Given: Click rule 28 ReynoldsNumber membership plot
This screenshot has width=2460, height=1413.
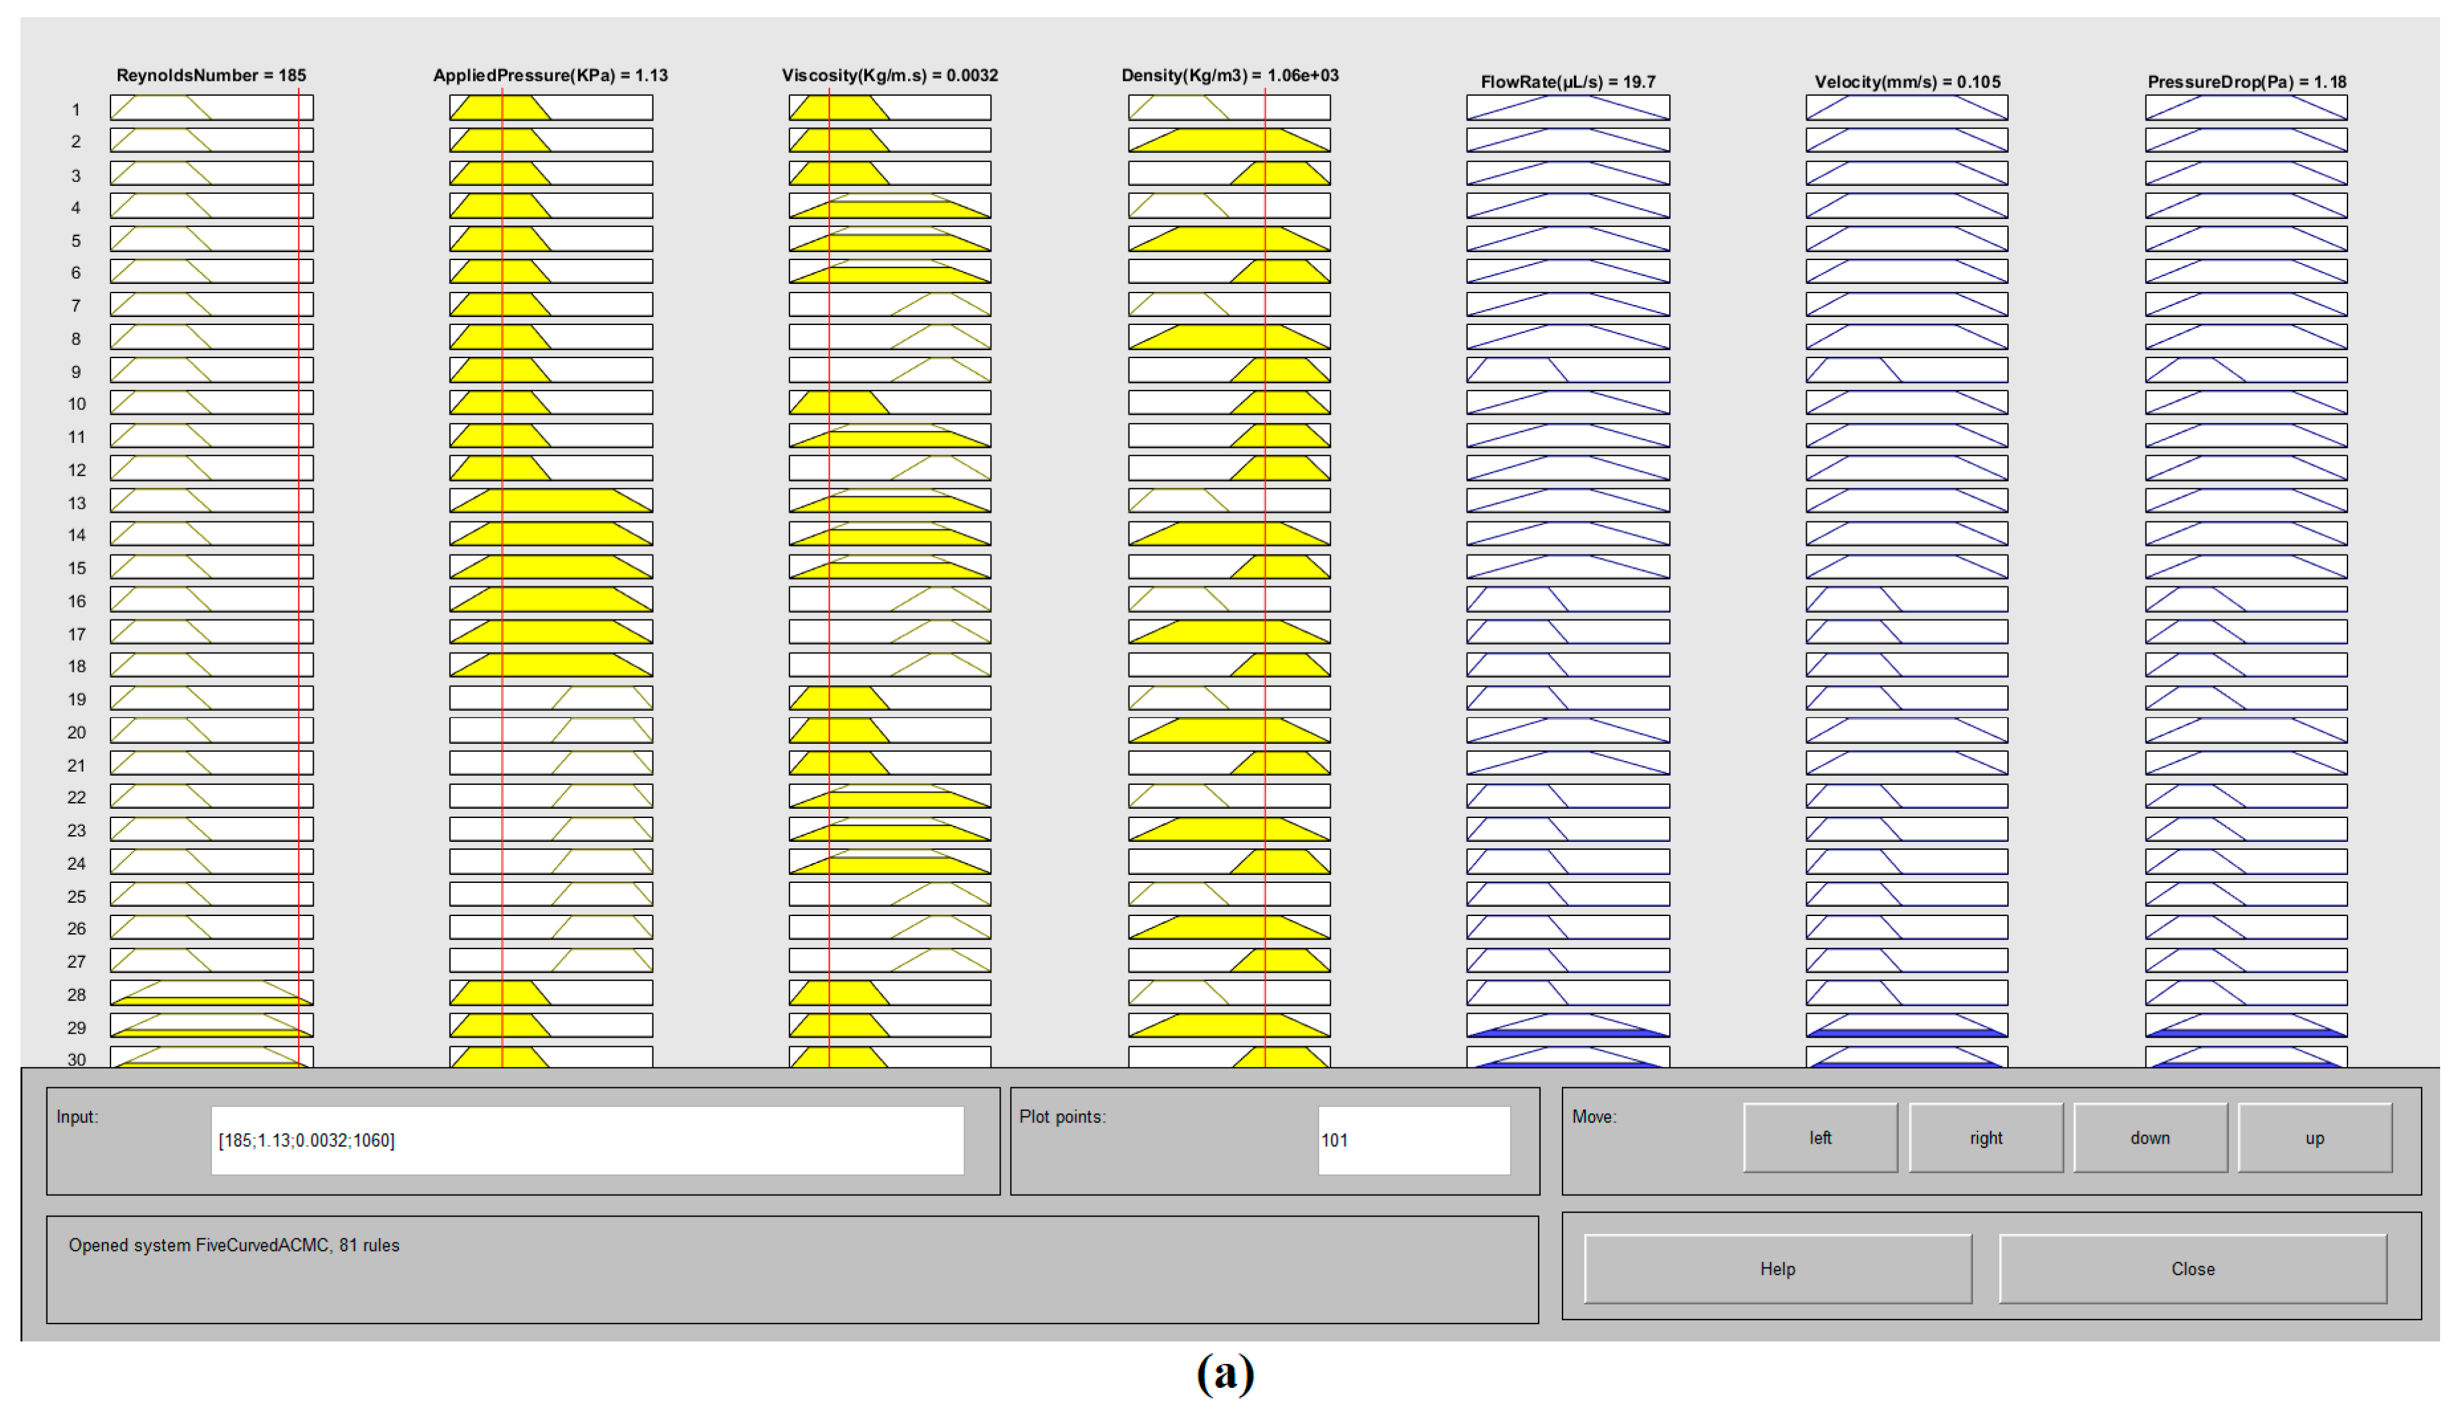Looking at the screenshot, I should [x=212, y=993].
